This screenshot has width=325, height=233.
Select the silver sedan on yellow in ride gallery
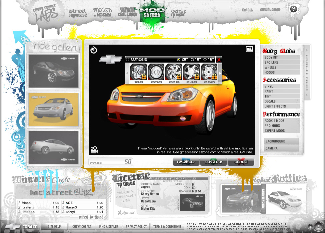tap(53, 110)
